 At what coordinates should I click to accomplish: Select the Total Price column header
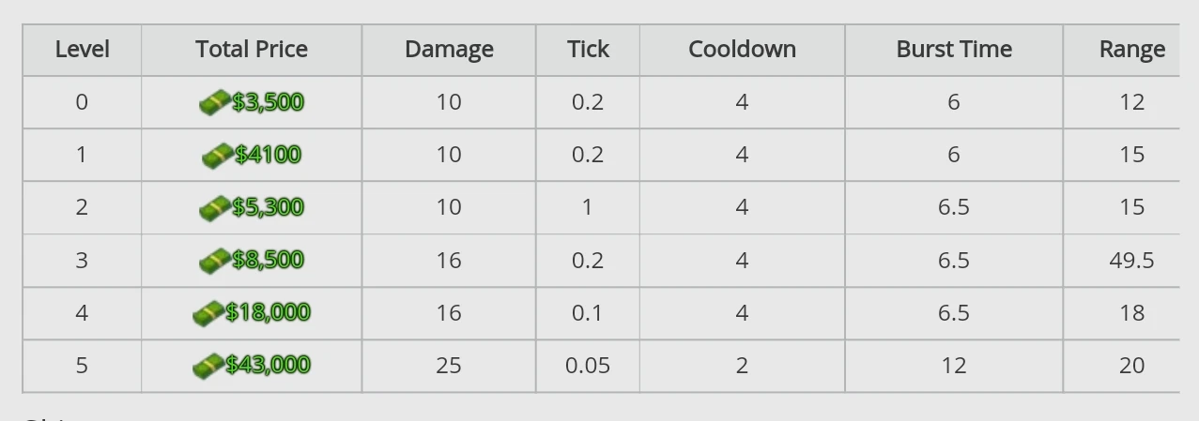[252, 50]
